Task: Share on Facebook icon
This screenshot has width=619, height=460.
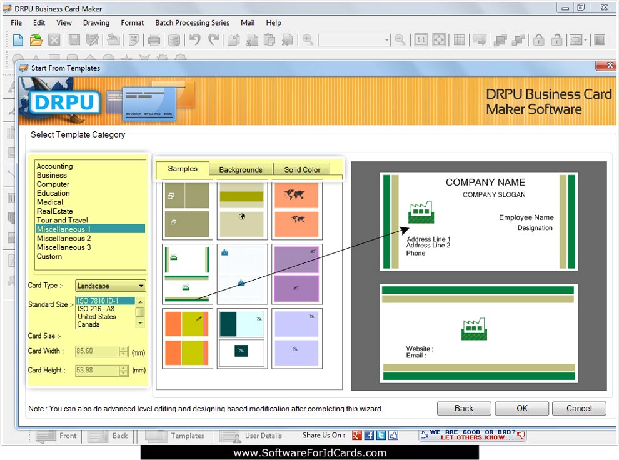Action: coord(369,435)
